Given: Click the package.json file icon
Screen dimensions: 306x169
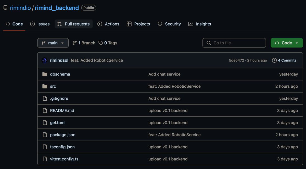Looking at the screenshot, I should click(x=45, y=135).
